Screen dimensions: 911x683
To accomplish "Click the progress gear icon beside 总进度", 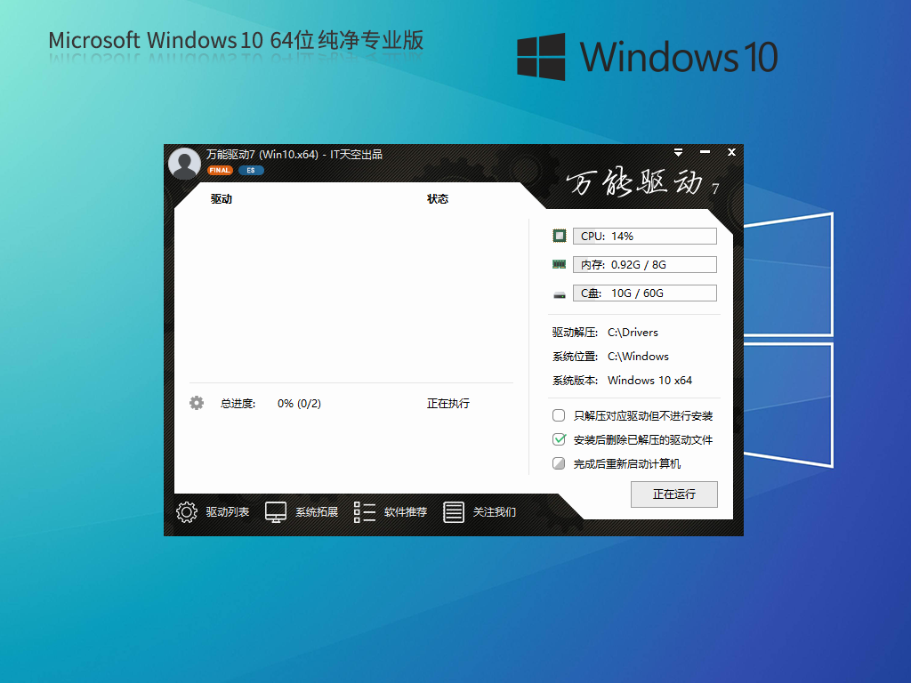I will 197,403.
